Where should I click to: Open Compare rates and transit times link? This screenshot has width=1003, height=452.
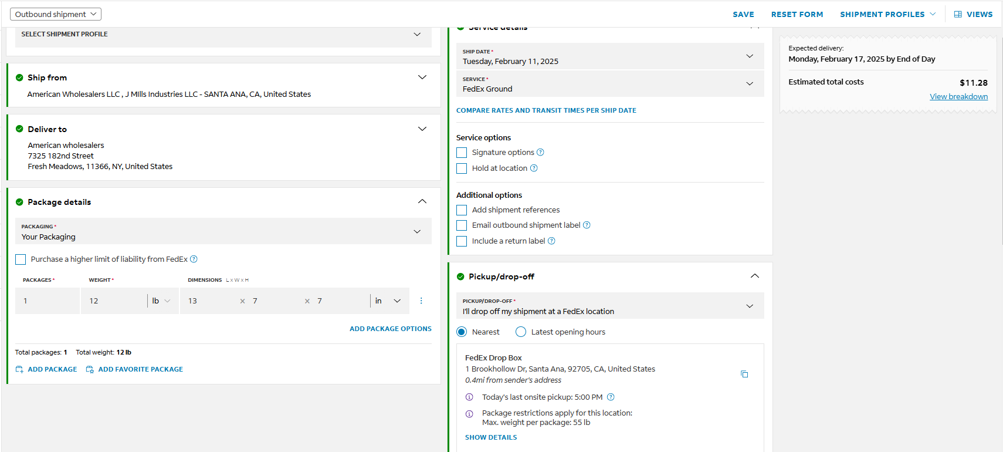click(546, 110)
